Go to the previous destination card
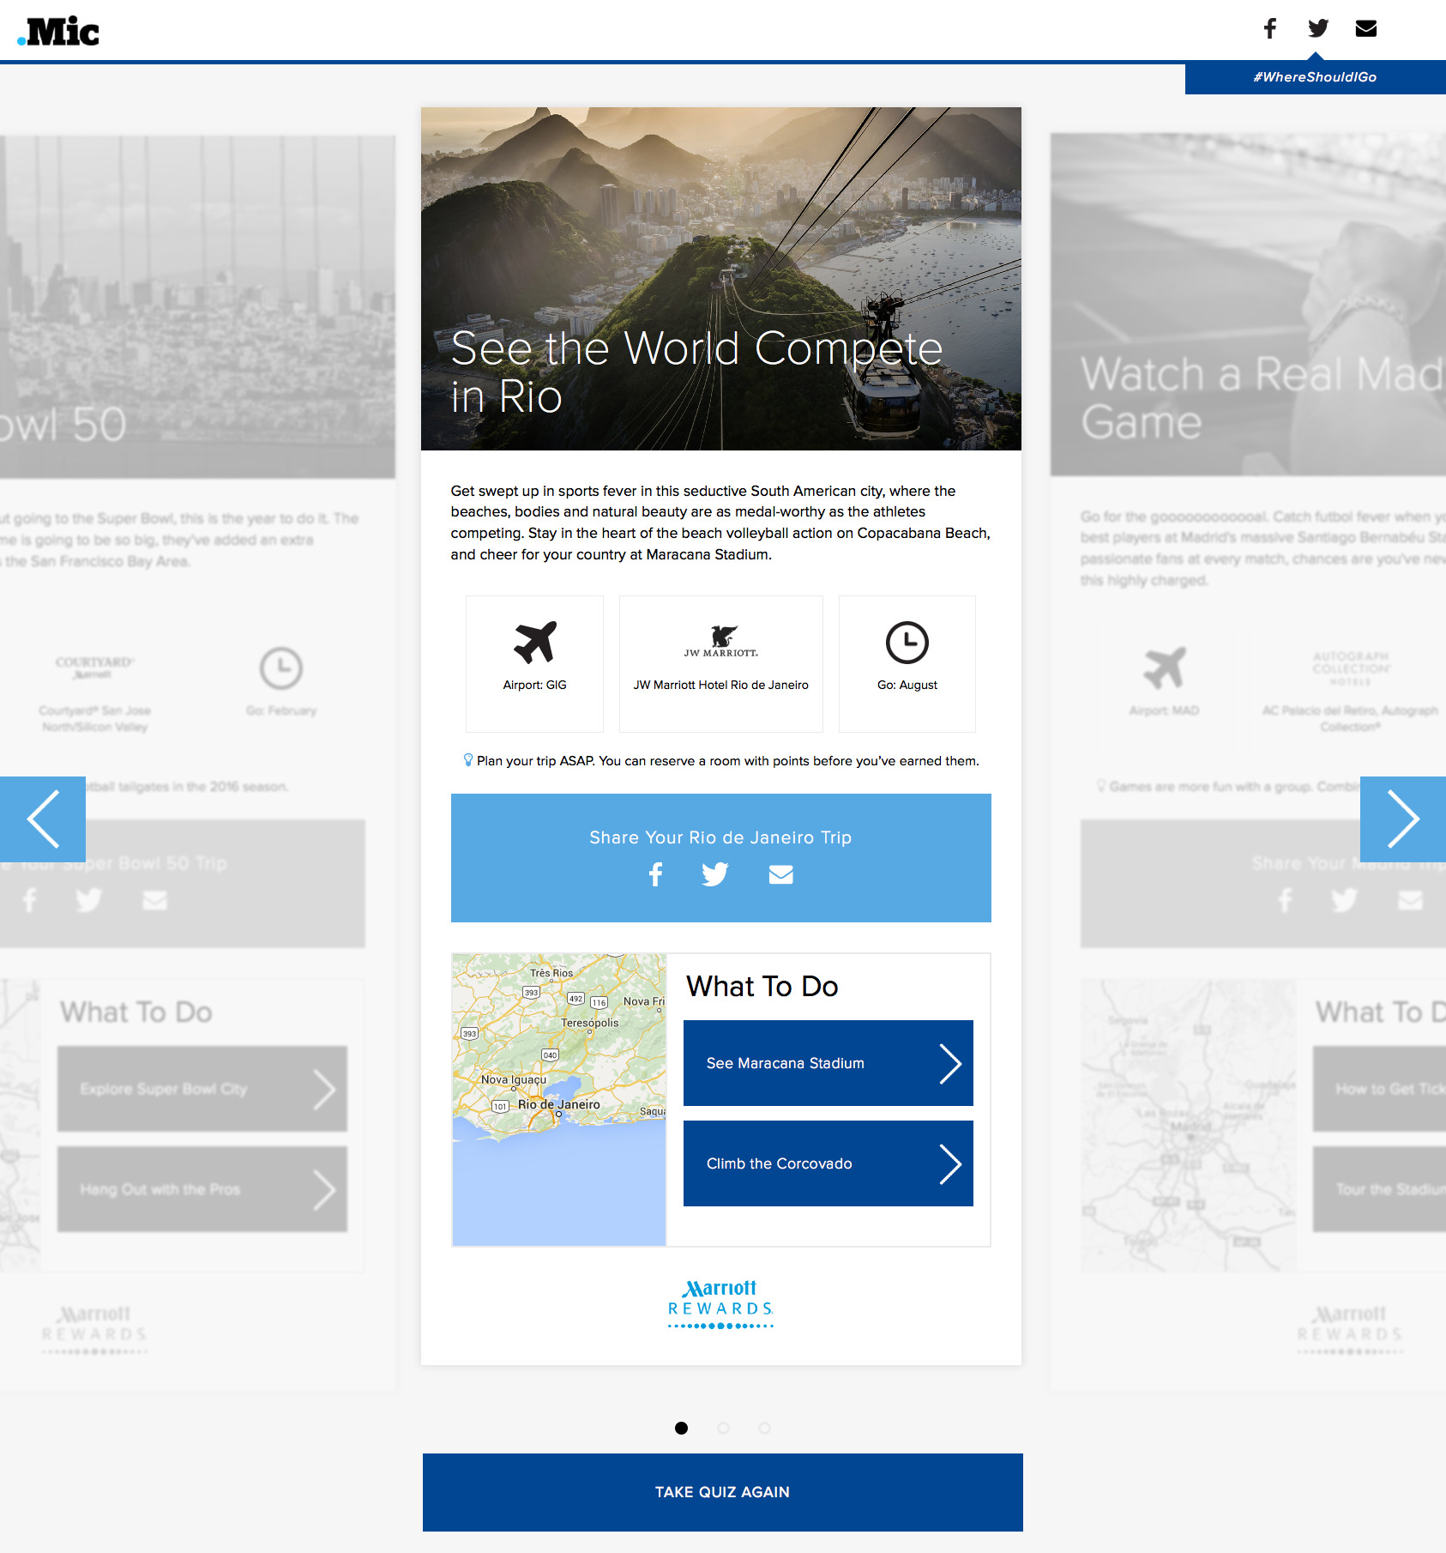1446x1553 pixels. click(43, 819)
